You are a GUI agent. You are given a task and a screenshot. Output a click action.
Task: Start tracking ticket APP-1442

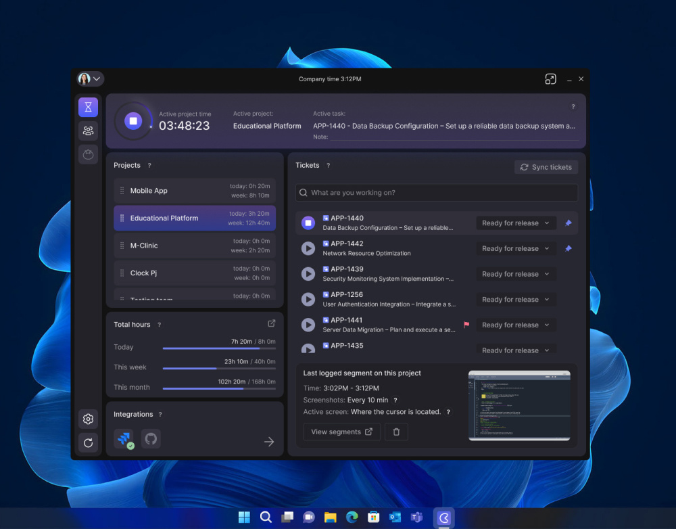(308, 248)
